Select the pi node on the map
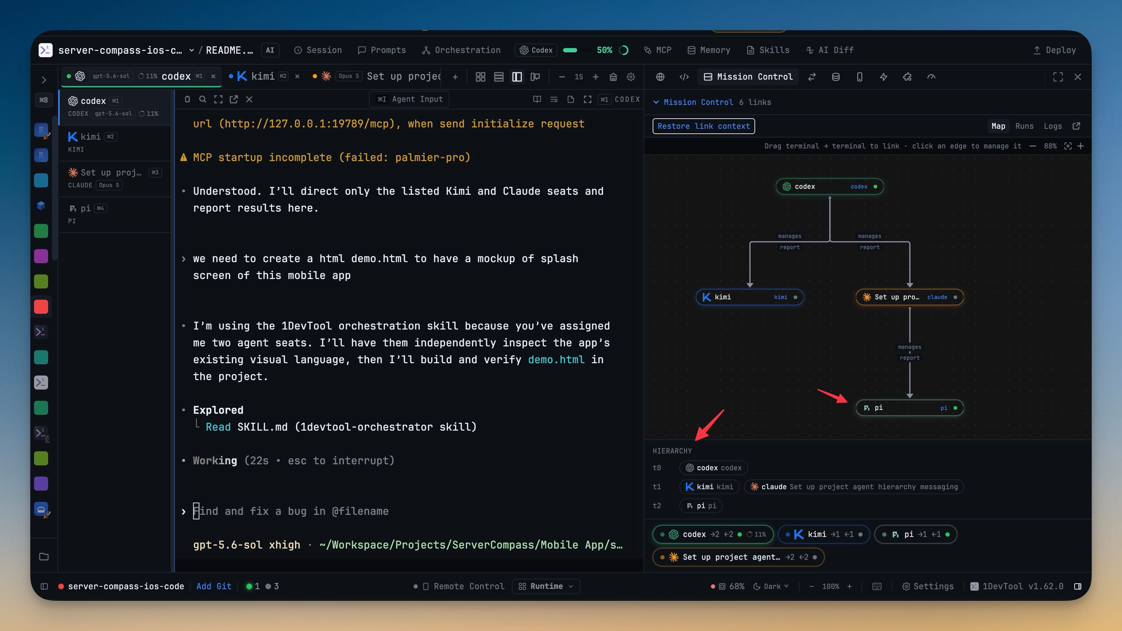1122x631 pixels. 910,407
